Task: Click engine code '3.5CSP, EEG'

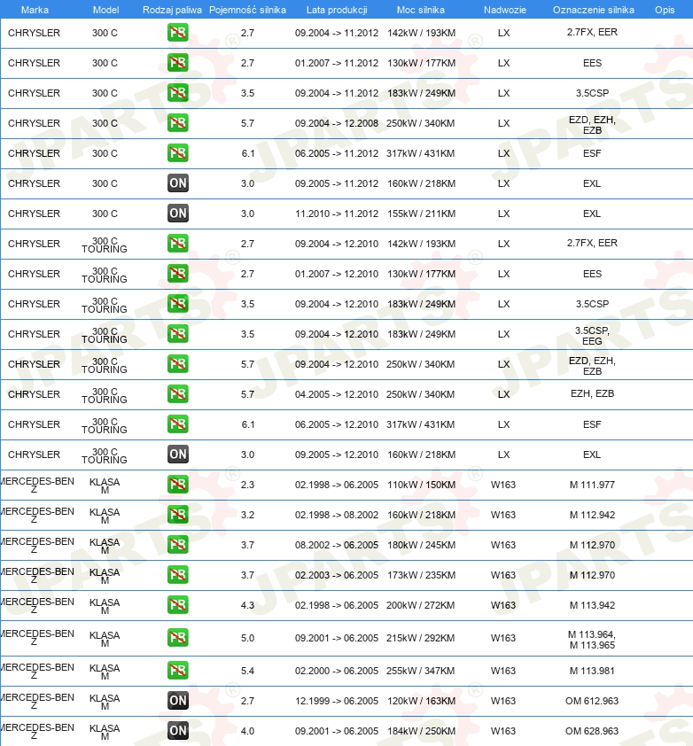Action: pos(592,336)
